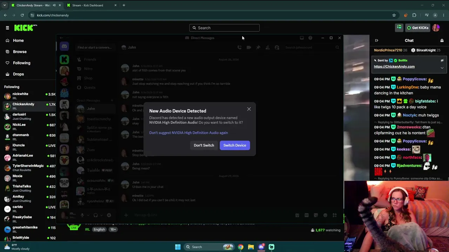The height and width of the screenshot is (252, 449).
Task: Open Discord from the taskbar
Action: pyautogui.click(x=261, y=247)
